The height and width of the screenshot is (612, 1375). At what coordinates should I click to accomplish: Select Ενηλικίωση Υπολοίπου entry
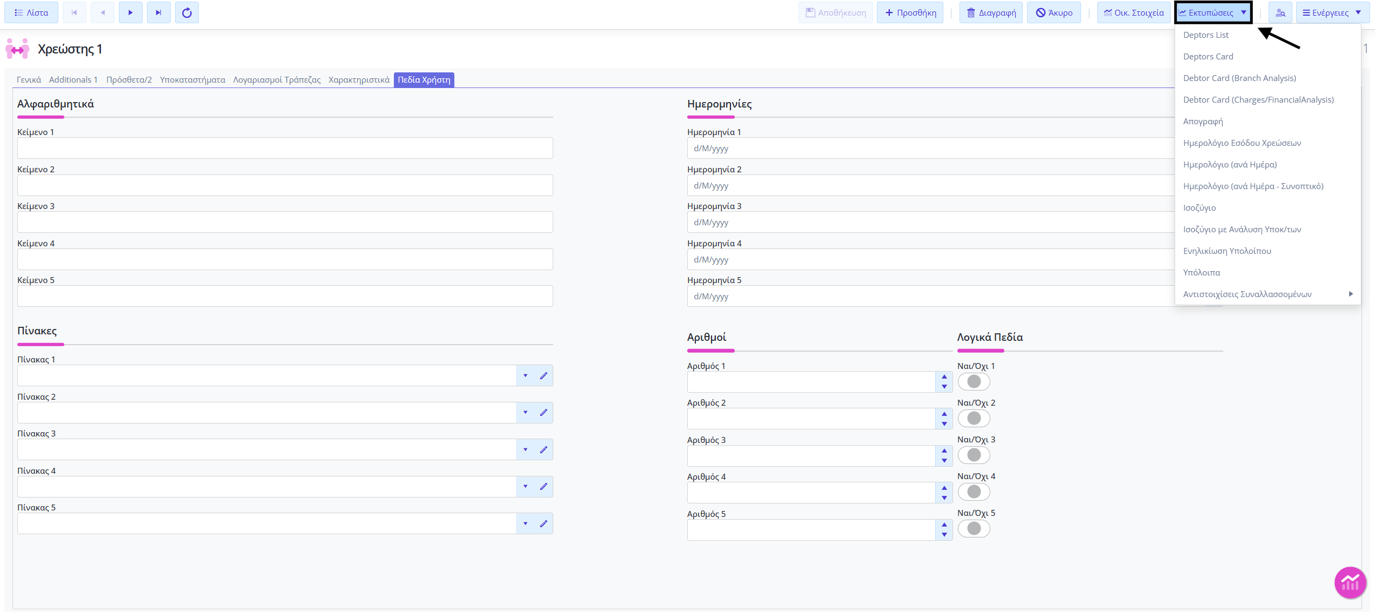coord(1267,251)
